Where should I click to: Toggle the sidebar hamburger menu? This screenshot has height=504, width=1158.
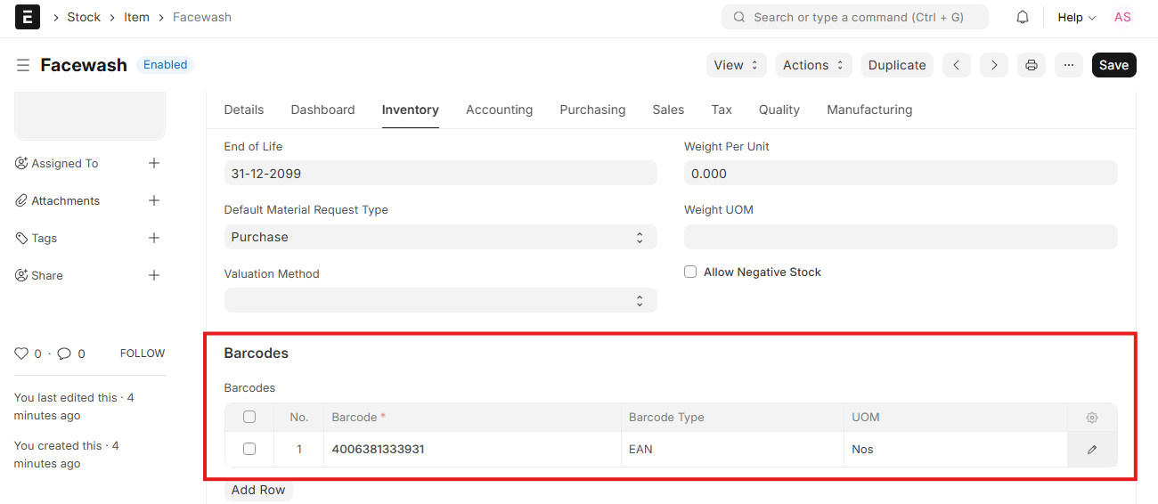23,65
